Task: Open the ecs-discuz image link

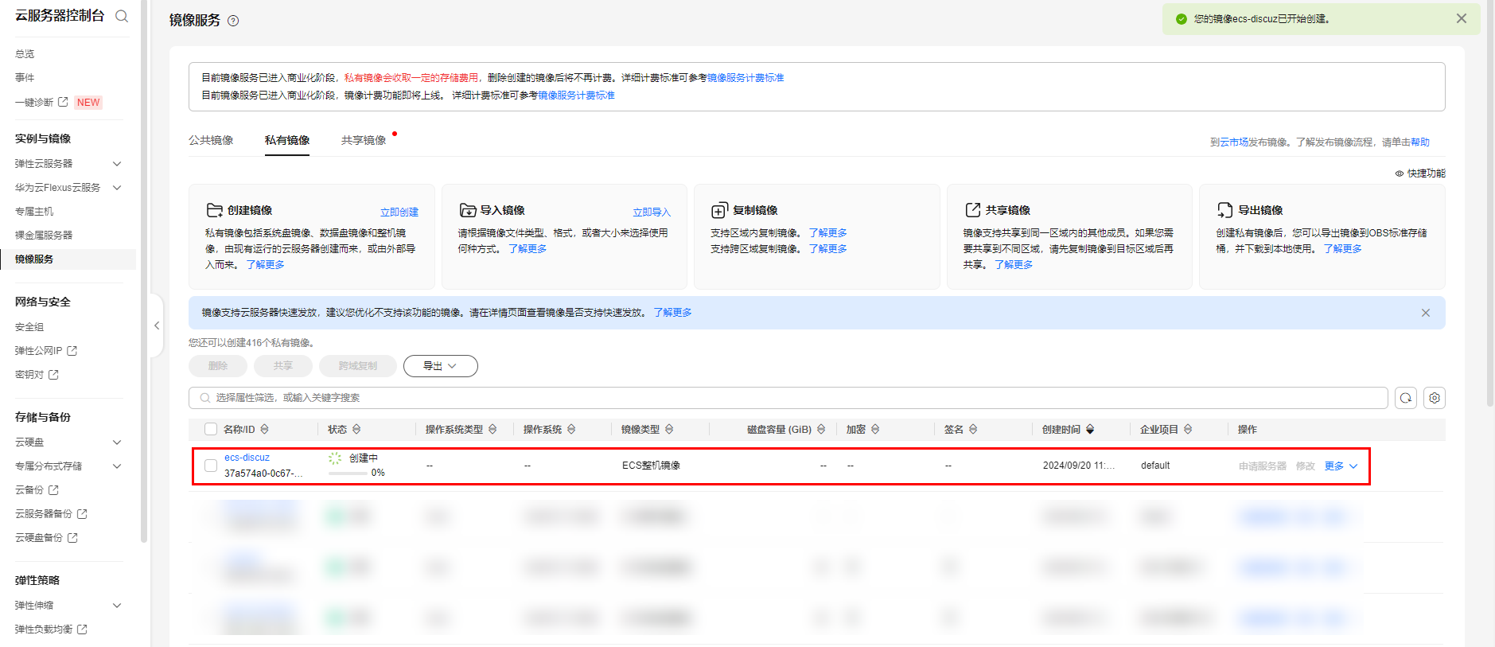Action: (x=247, y=458)
